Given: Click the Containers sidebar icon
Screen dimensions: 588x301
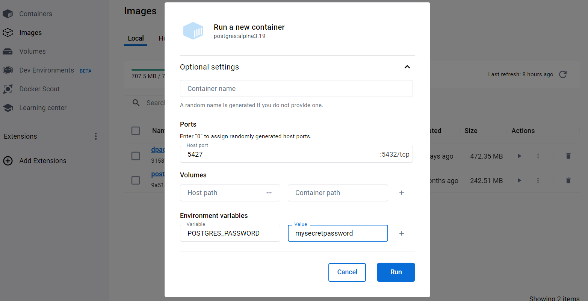Looking at the screenshot, I should click(x=8, y=14).
